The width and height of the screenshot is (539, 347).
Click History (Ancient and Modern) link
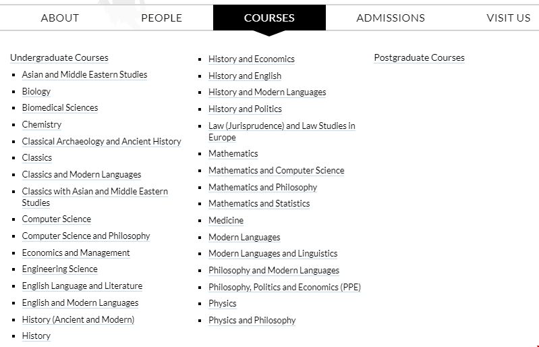click(78, 319)
